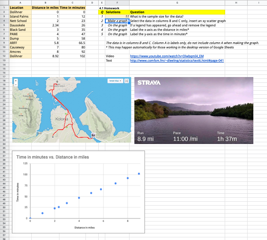
Task: Click the '1h 37m' time stat
Action: (x=227, y=139)
